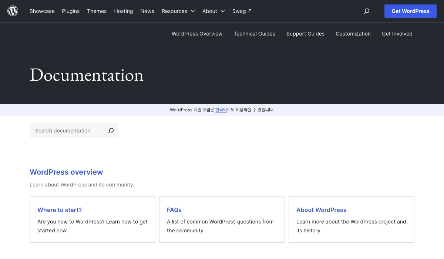Image resolution: width=444 pixels, height=259 pixels.
Task: Follow the 한국어 forum link
Action: [x=221, y=110]
